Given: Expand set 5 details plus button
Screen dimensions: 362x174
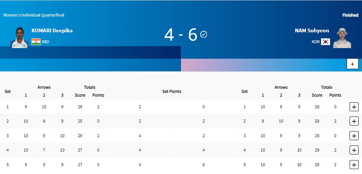Looking at the screenshot, I should pyautogui.click(x=354, y=165).
